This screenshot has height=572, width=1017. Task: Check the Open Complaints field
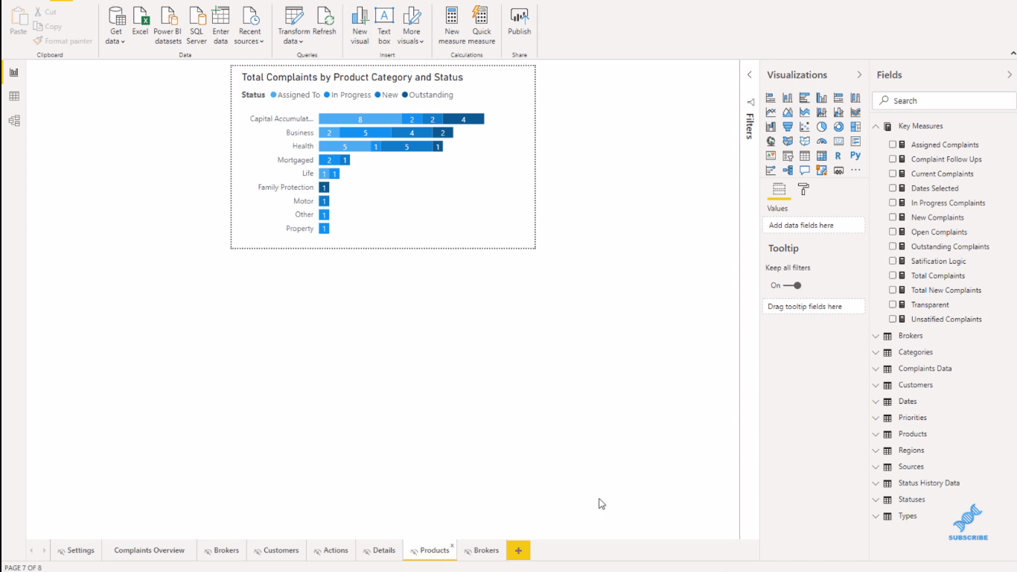coord(893,232)
